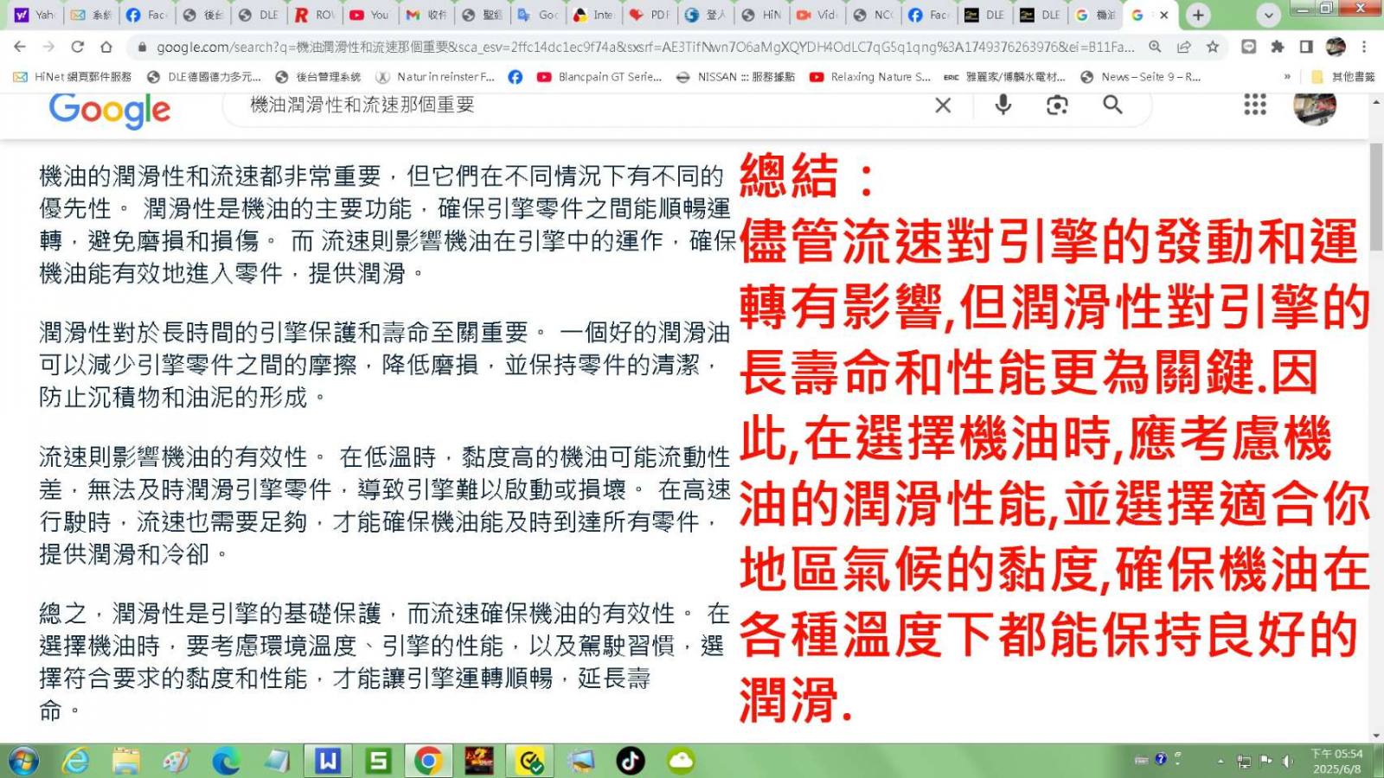Open the Google apps grid
Screen dimensions: 1384x778
(x=1254, y=105)
